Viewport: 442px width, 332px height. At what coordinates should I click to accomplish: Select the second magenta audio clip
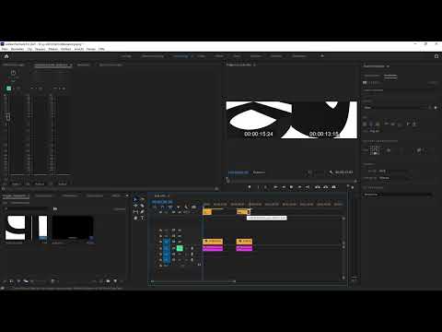(x=244, y=248)
